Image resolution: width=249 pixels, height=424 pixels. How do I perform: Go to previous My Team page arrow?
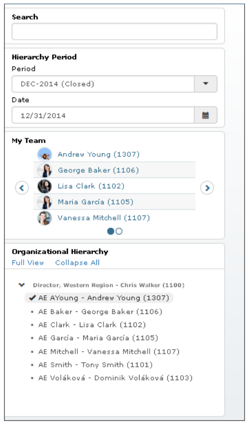pyautogui.click(x=22, y=188)
